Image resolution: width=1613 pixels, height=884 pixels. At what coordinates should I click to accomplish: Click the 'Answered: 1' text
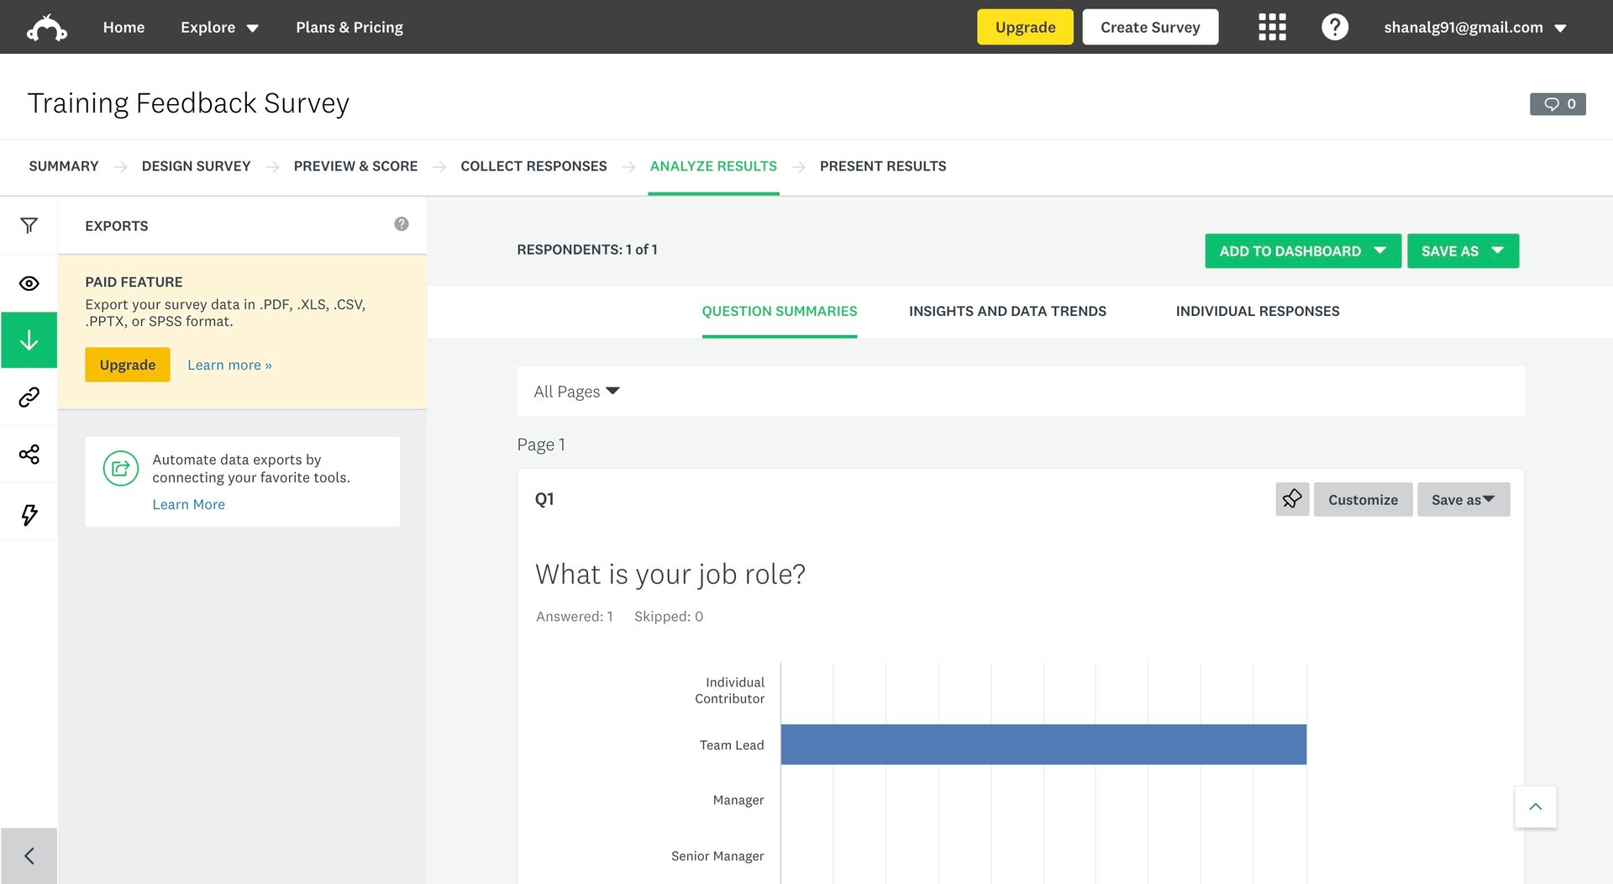575,617
